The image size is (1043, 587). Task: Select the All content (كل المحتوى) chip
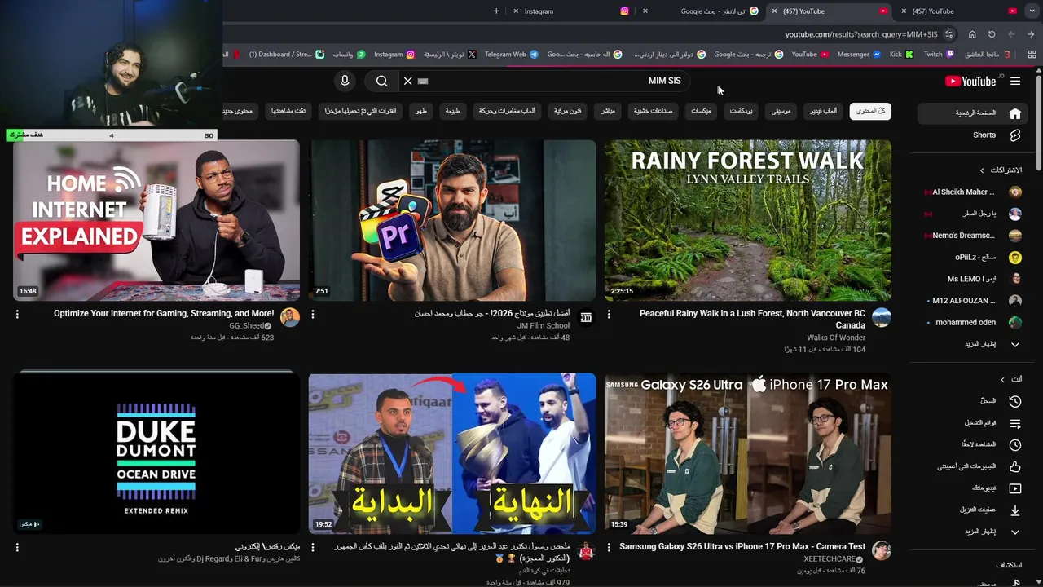tap(870, 111)
